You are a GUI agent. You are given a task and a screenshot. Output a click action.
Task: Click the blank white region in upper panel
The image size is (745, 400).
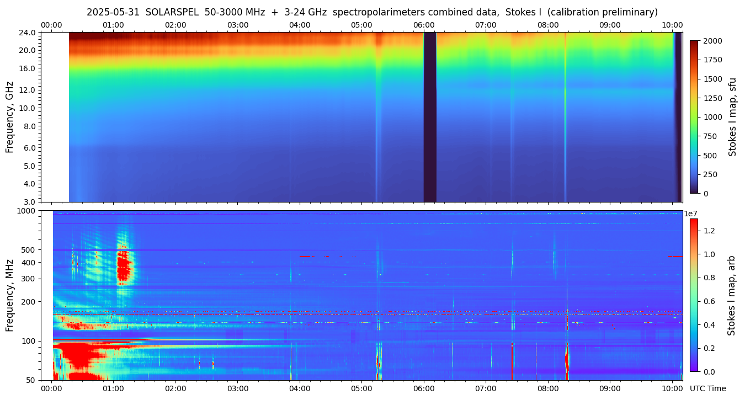pos(55,117)
